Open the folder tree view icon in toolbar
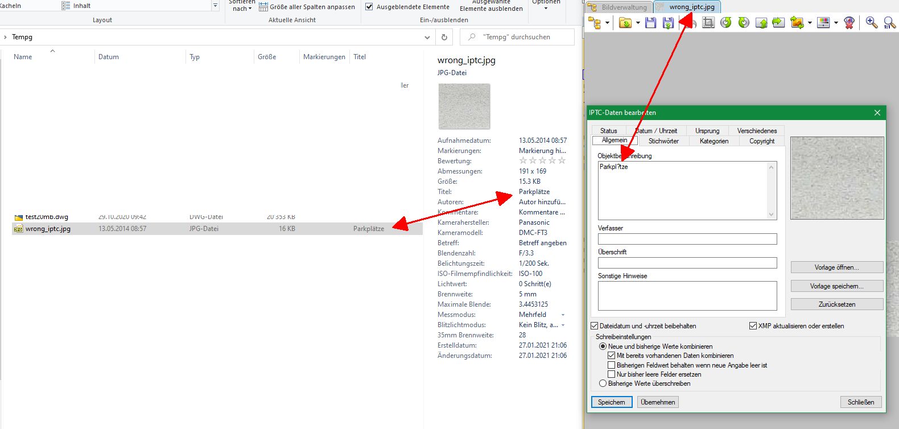This screenshot has height=429, width=899. point(595,23)
